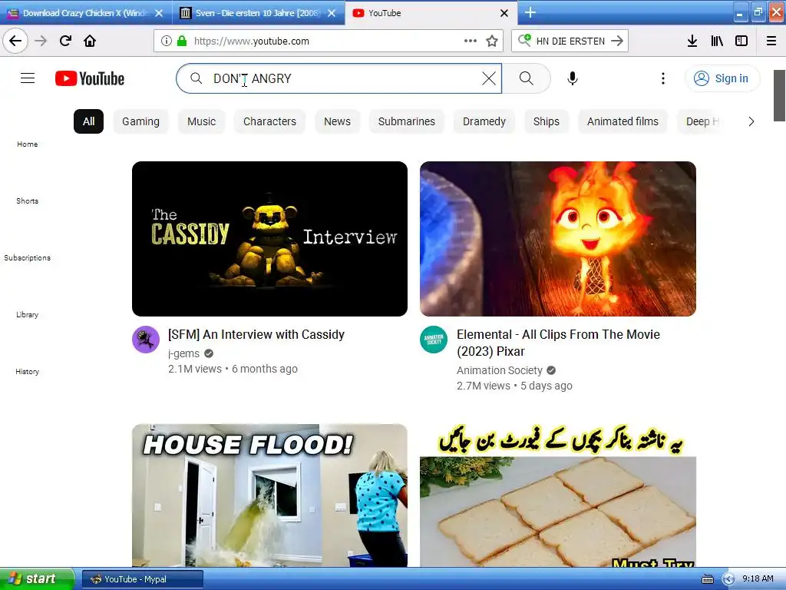This screenshot has height=590, width=786.
Task: Close the Download Crazy Chicken X tab
Action: (x=159, y=13)
